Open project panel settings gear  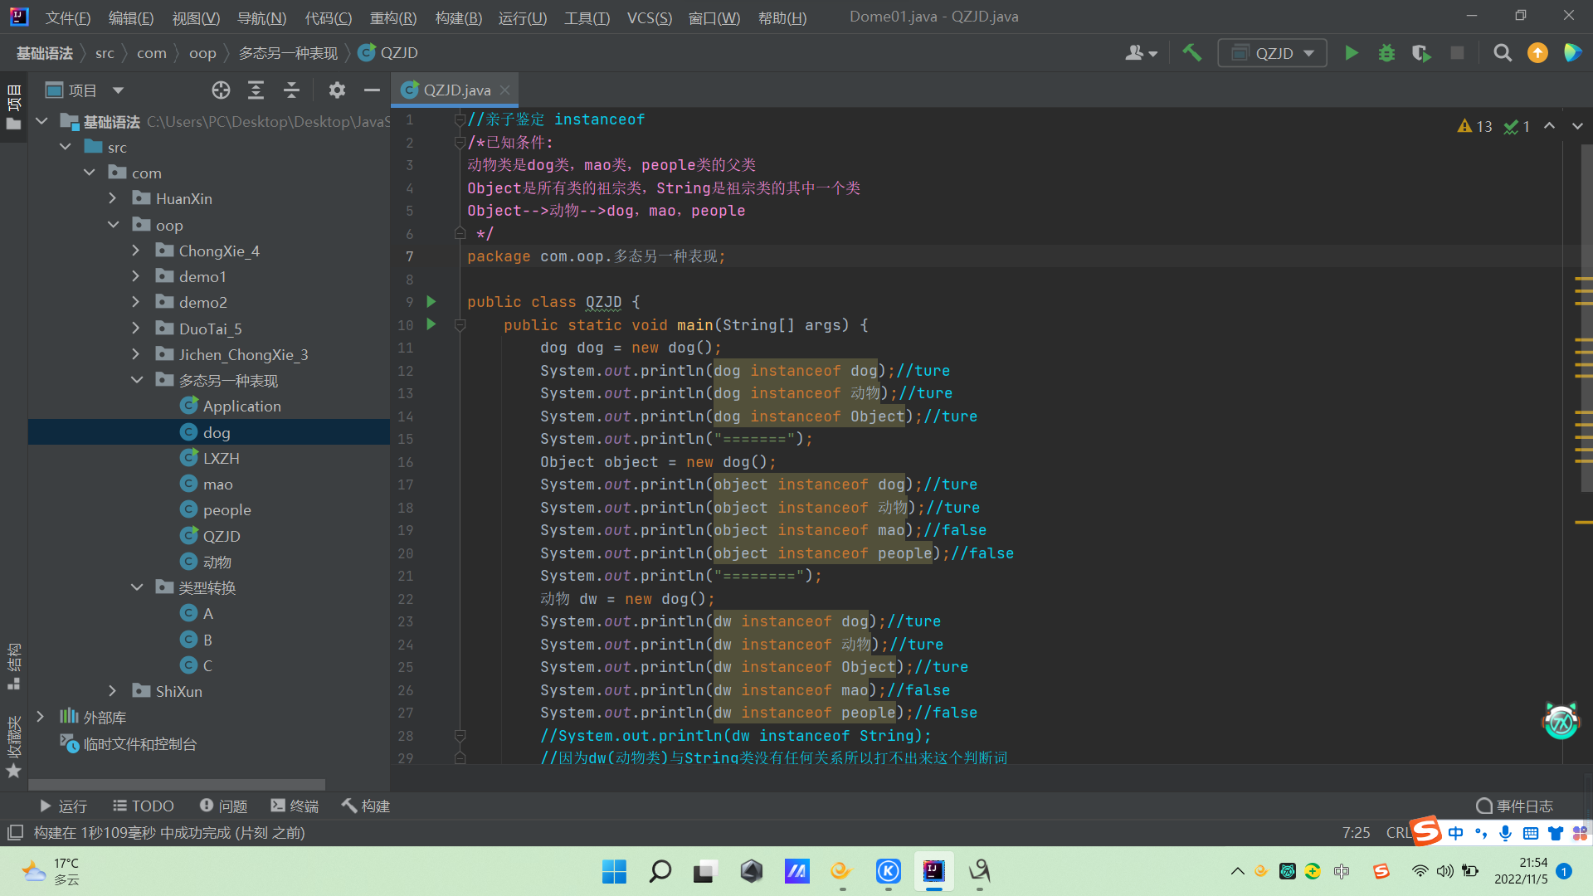pyautogui.click(x=336, y=90)
